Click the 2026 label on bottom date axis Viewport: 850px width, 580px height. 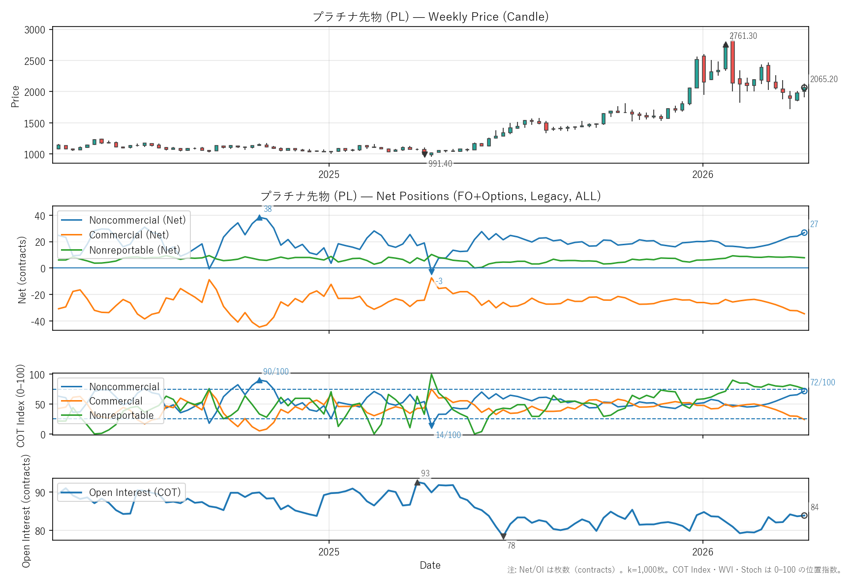click(702, 551)
